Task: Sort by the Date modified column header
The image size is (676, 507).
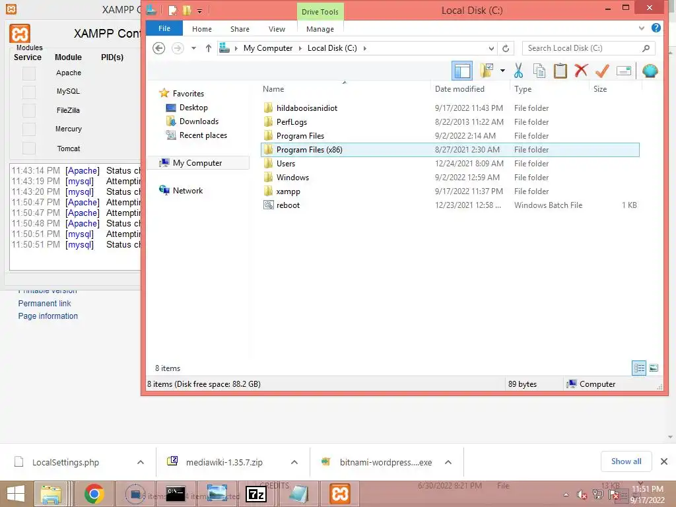Action: click(x=459, y=89)
